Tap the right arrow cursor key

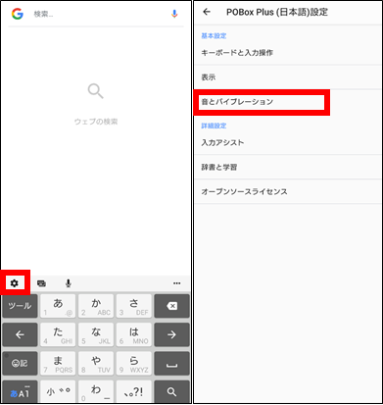171,334
